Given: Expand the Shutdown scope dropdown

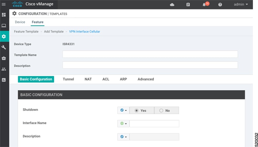Looking at the screenshot, I should (123, 110).
